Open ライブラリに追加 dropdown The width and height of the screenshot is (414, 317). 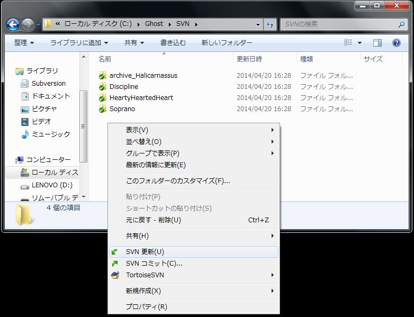[79, 43]
